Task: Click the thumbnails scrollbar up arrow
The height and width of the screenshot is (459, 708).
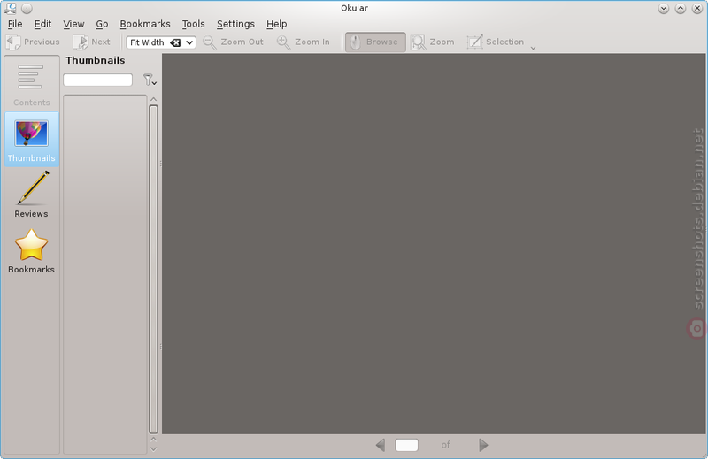Action: pos(153,99)
